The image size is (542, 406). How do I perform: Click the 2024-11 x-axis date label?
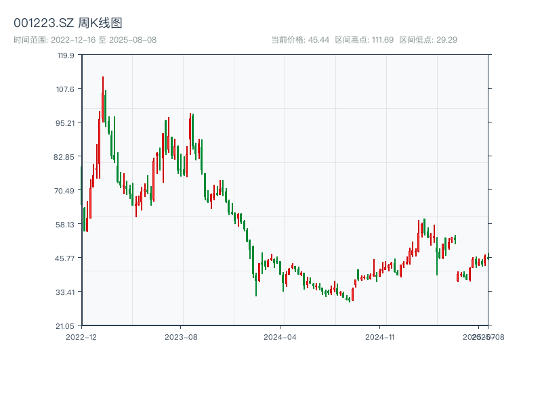[379, 337]
